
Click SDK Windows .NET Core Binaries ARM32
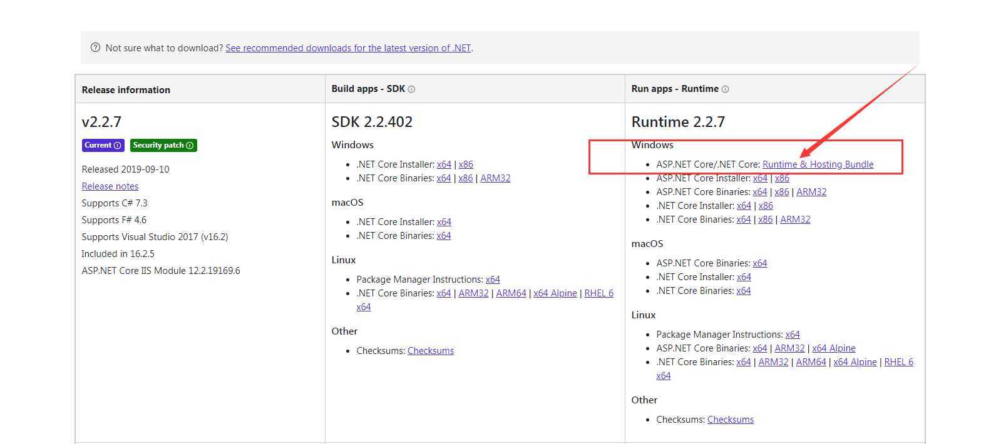[x=495, y=178]
